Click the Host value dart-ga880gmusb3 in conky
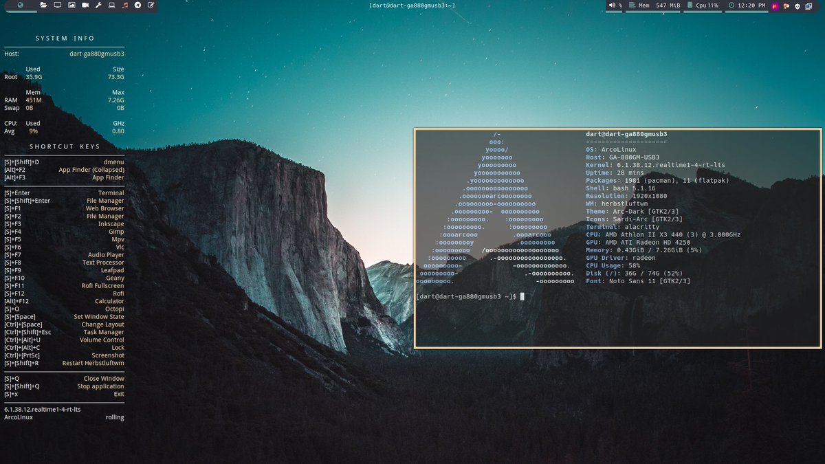This screenshot has width=825, height=464. tap(97, 54)
